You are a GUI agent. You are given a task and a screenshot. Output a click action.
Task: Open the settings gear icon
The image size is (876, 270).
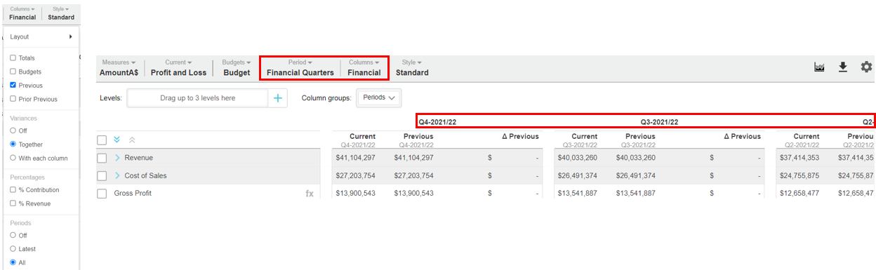[867, 67]
